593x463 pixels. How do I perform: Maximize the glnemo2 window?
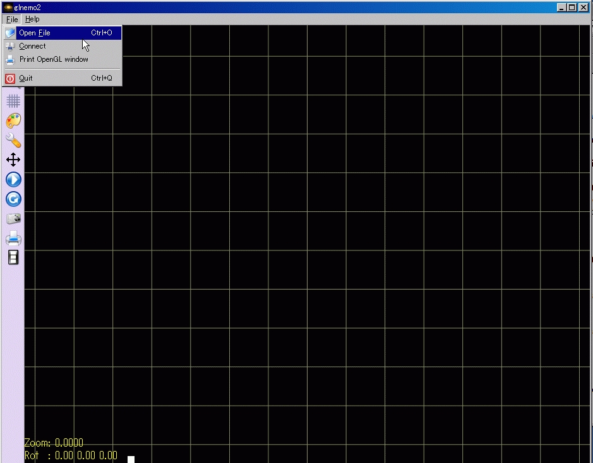click(x=572, y=8)
